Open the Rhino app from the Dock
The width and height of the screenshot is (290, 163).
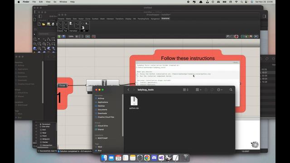point(168,158)
